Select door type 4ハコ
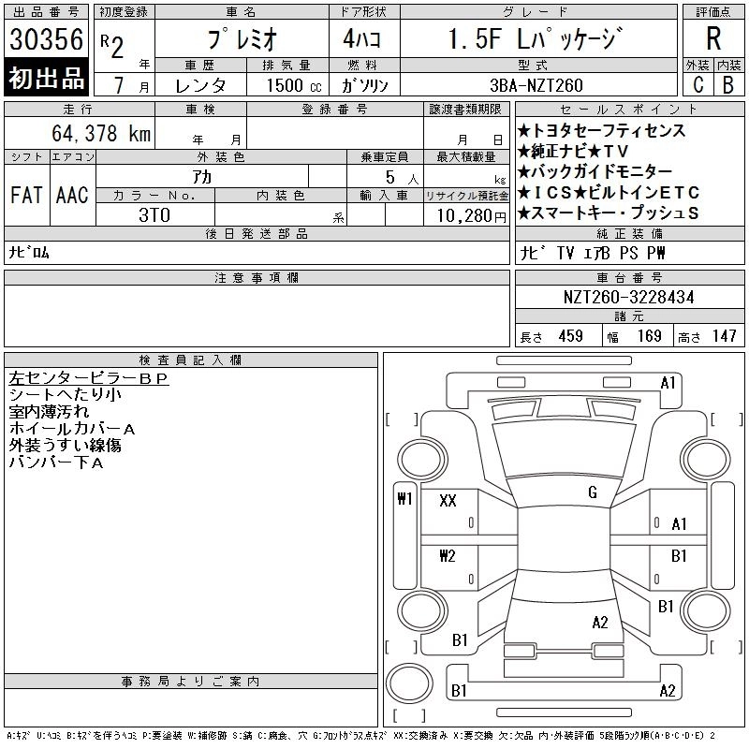This screenshot has height=749, width=749. pyautogui.click(x=362, y=38)
